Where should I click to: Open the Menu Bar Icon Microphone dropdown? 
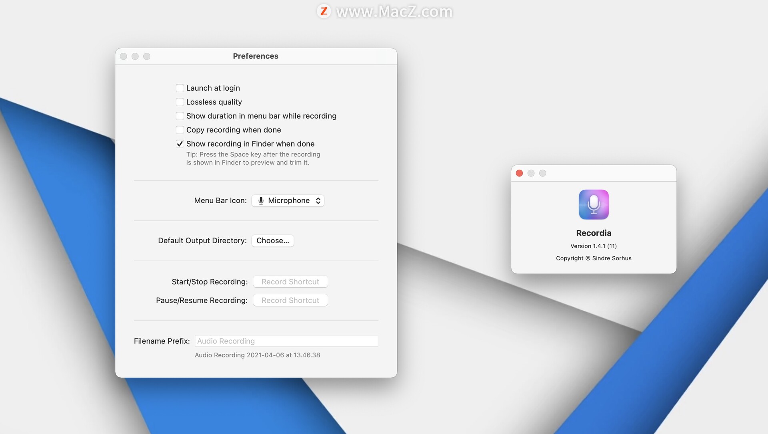coord(288,201)
